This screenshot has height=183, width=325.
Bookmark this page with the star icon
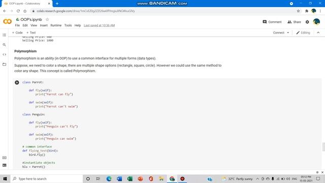298,11
